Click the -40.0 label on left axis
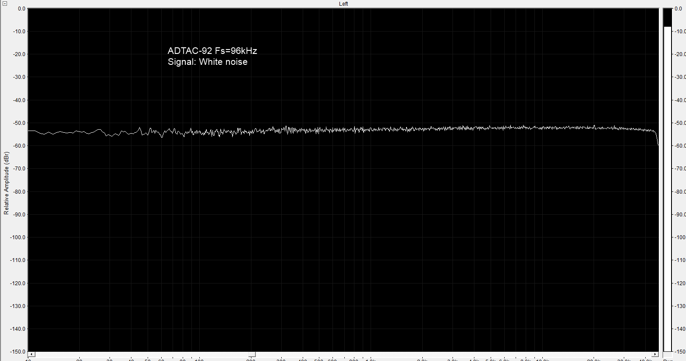This screenshot has height=361, width=686. click(20, 100)
